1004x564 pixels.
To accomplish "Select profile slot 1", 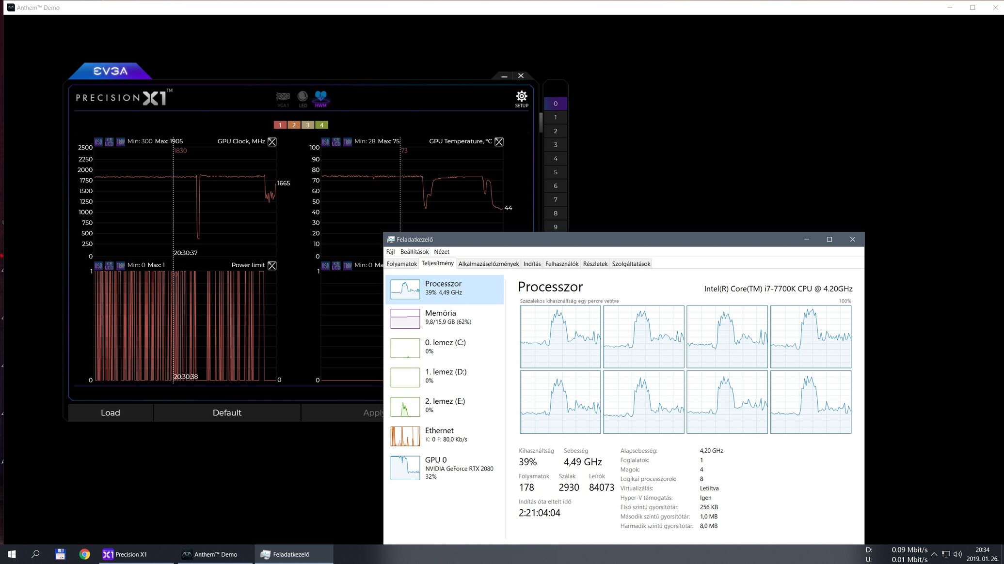I will 556,117.
